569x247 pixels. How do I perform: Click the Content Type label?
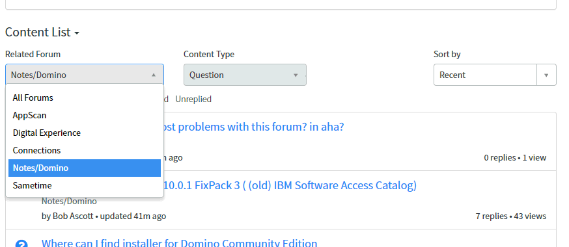(x=209, y=55)
